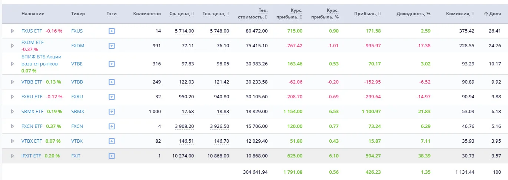Click the VTBX ticker link
The image size is (508, 180).
click(x=77, y=141)
